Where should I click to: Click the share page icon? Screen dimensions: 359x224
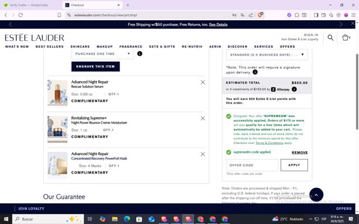point(251,15)
